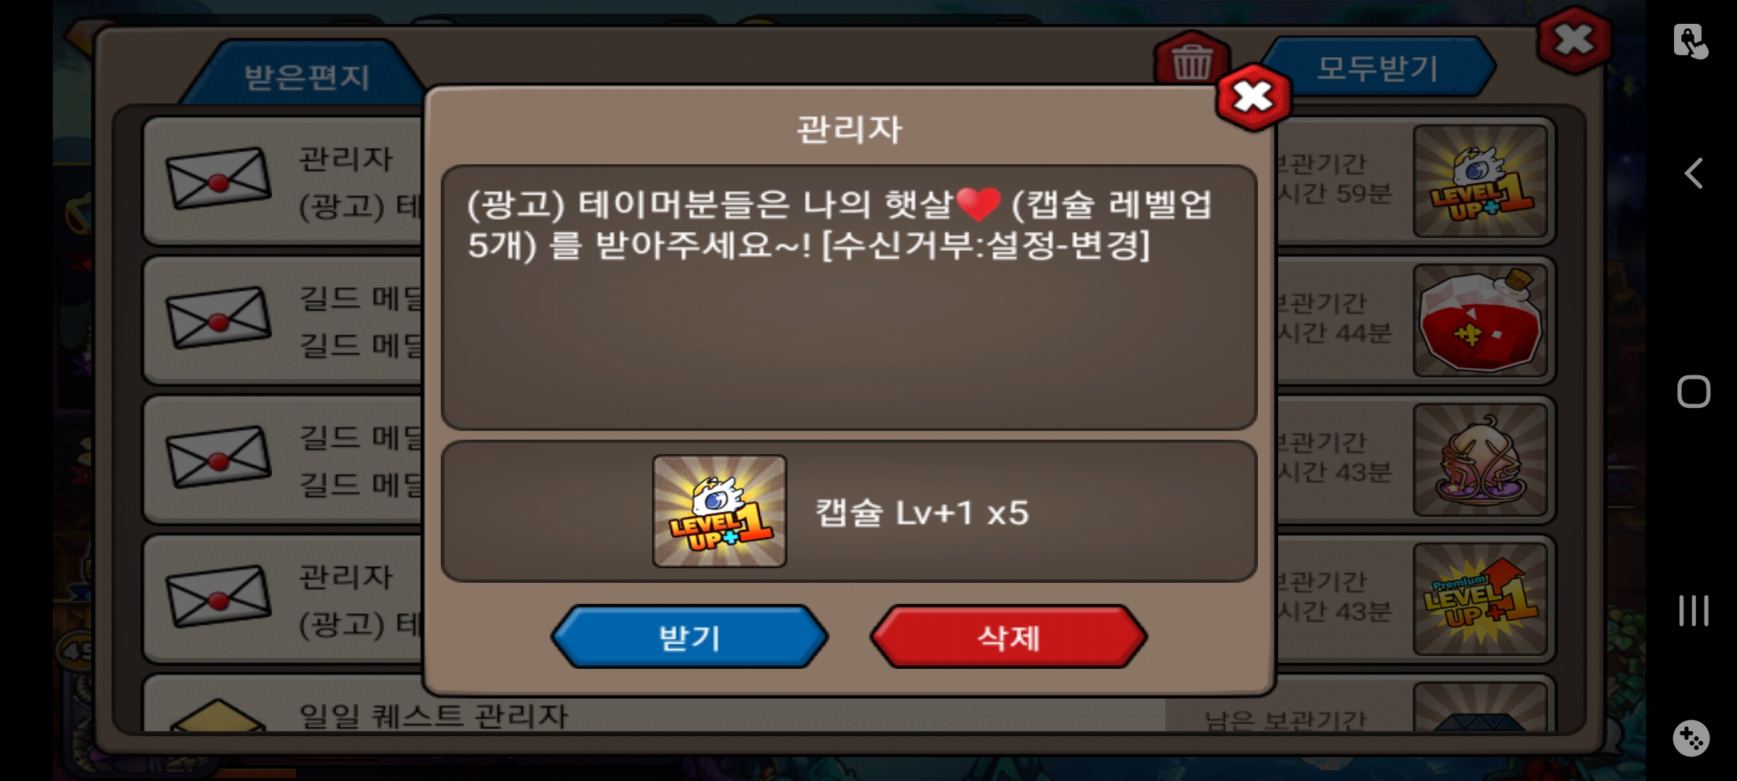The image size is (1737, 781).
Task: Select the golden egg reward thumbnail
Action: pyautogui.click(x=1480, y=460)
